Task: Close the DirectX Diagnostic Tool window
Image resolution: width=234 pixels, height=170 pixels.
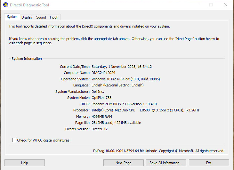Action: [x=226, y=5]
